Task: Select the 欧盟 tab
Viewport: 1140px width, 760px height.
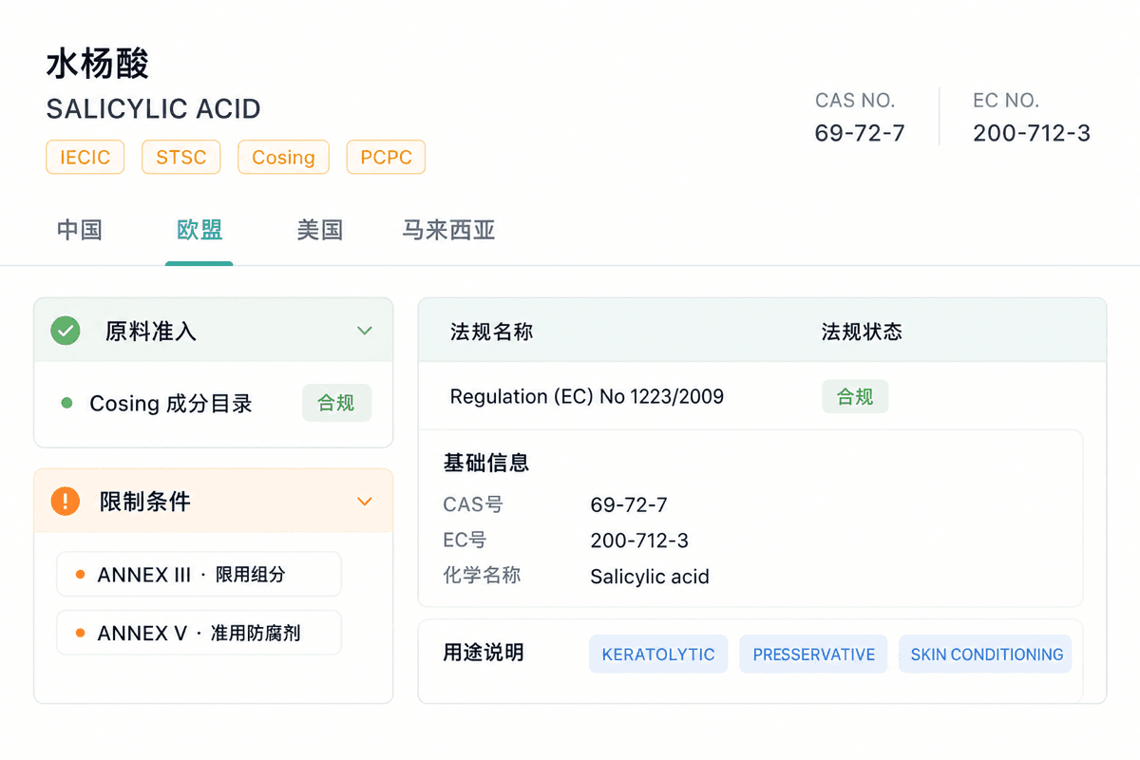Action: tap(199, 230)
